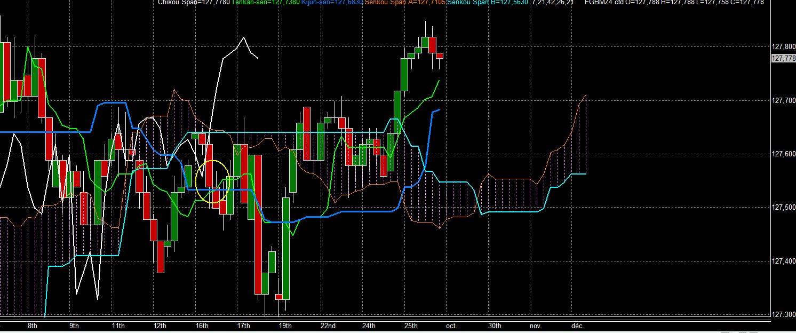796x333 pixels.
Task: Click the 8th date axis label
Action: click(x=33, y=326)
